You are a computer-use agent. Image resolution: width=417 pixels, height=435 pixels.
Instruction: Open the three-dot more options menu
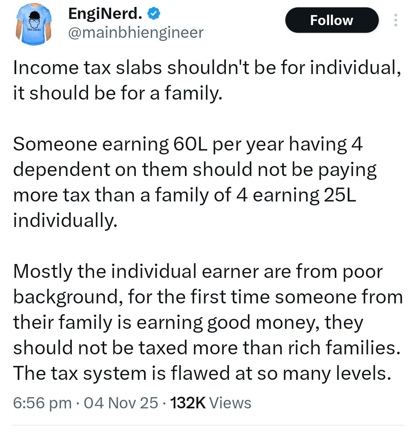(x=395, y=20)
